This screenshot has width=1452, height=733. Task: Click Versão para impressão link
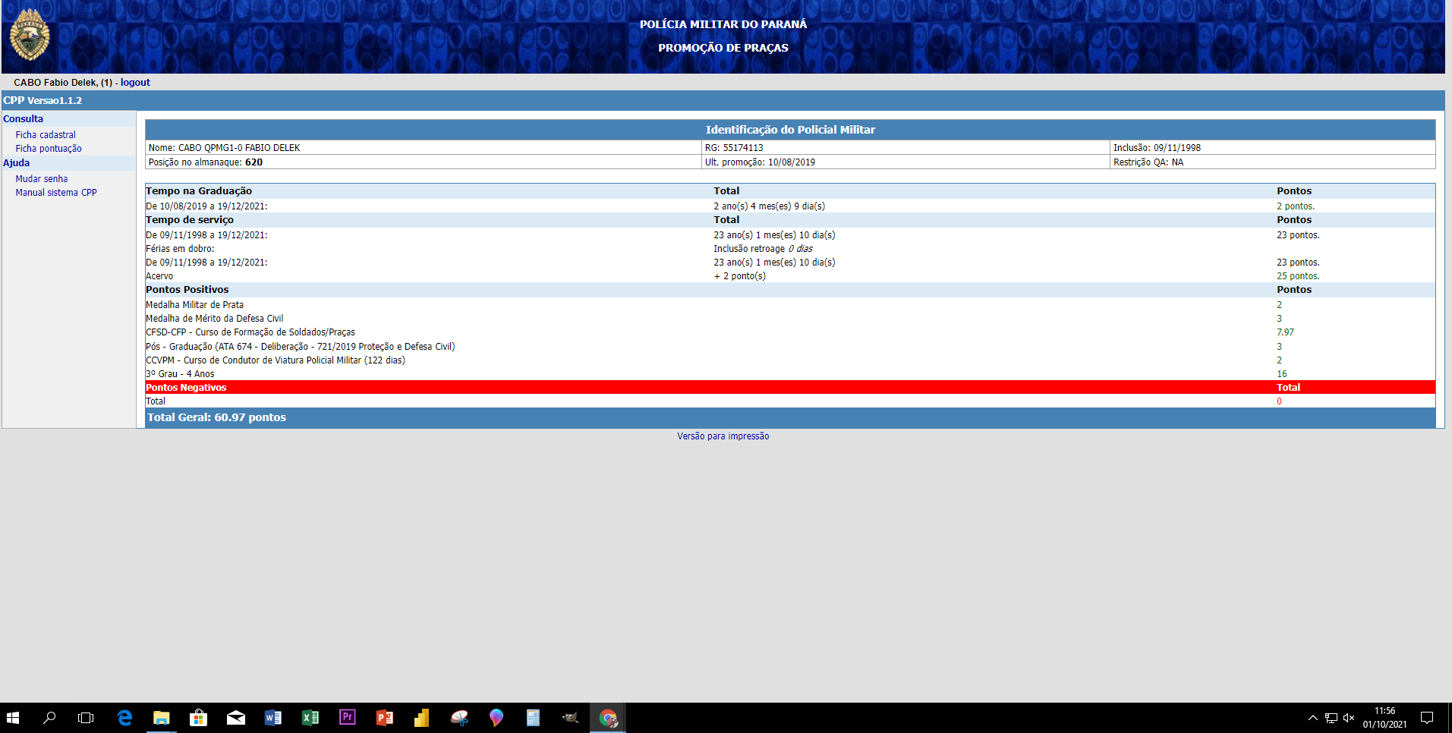point(723,436)
